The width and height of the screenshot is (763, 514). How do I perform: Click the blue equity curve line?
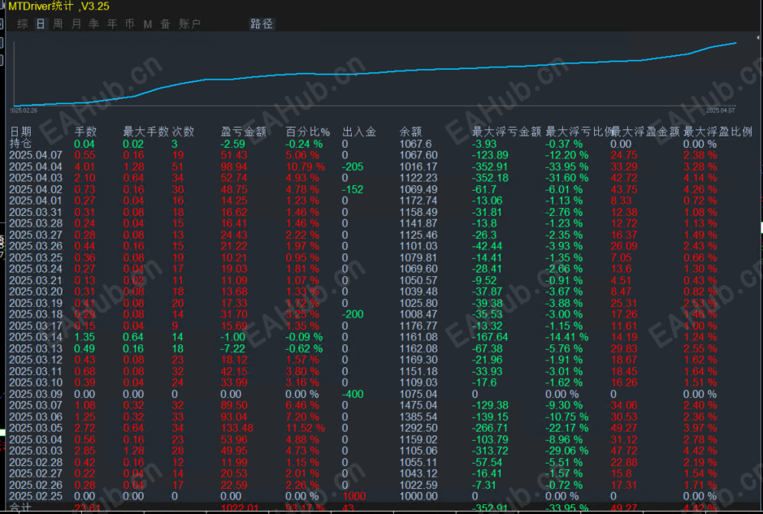click(375, 73)
